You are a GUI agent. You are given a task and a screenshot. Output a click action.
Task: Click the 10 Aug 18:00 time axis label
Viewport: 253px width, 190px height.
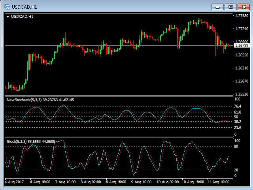click(193, 182)
